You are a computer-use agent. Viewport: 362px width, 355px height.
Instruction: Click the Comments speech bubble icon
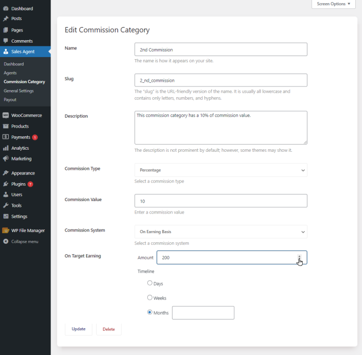(x=6, y=41)
